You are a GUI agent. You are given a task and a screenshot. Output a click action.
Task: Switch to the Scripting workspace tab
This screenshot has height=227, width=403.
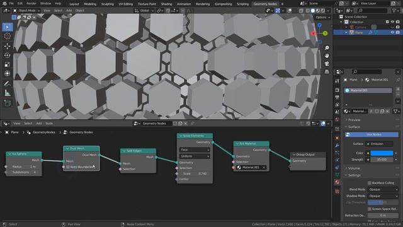242,4
